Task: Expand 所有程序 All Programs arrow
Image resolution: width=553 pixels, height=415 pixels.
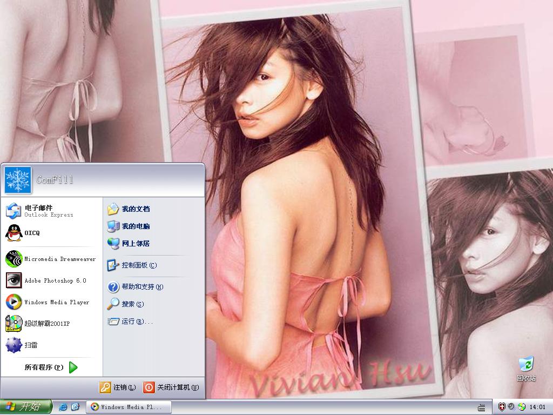Action: [x=73, y=367]
